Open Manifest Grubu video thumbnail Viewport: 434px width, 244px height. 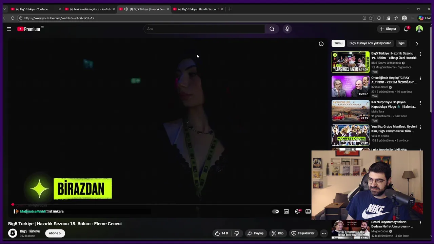click(351, 135)
